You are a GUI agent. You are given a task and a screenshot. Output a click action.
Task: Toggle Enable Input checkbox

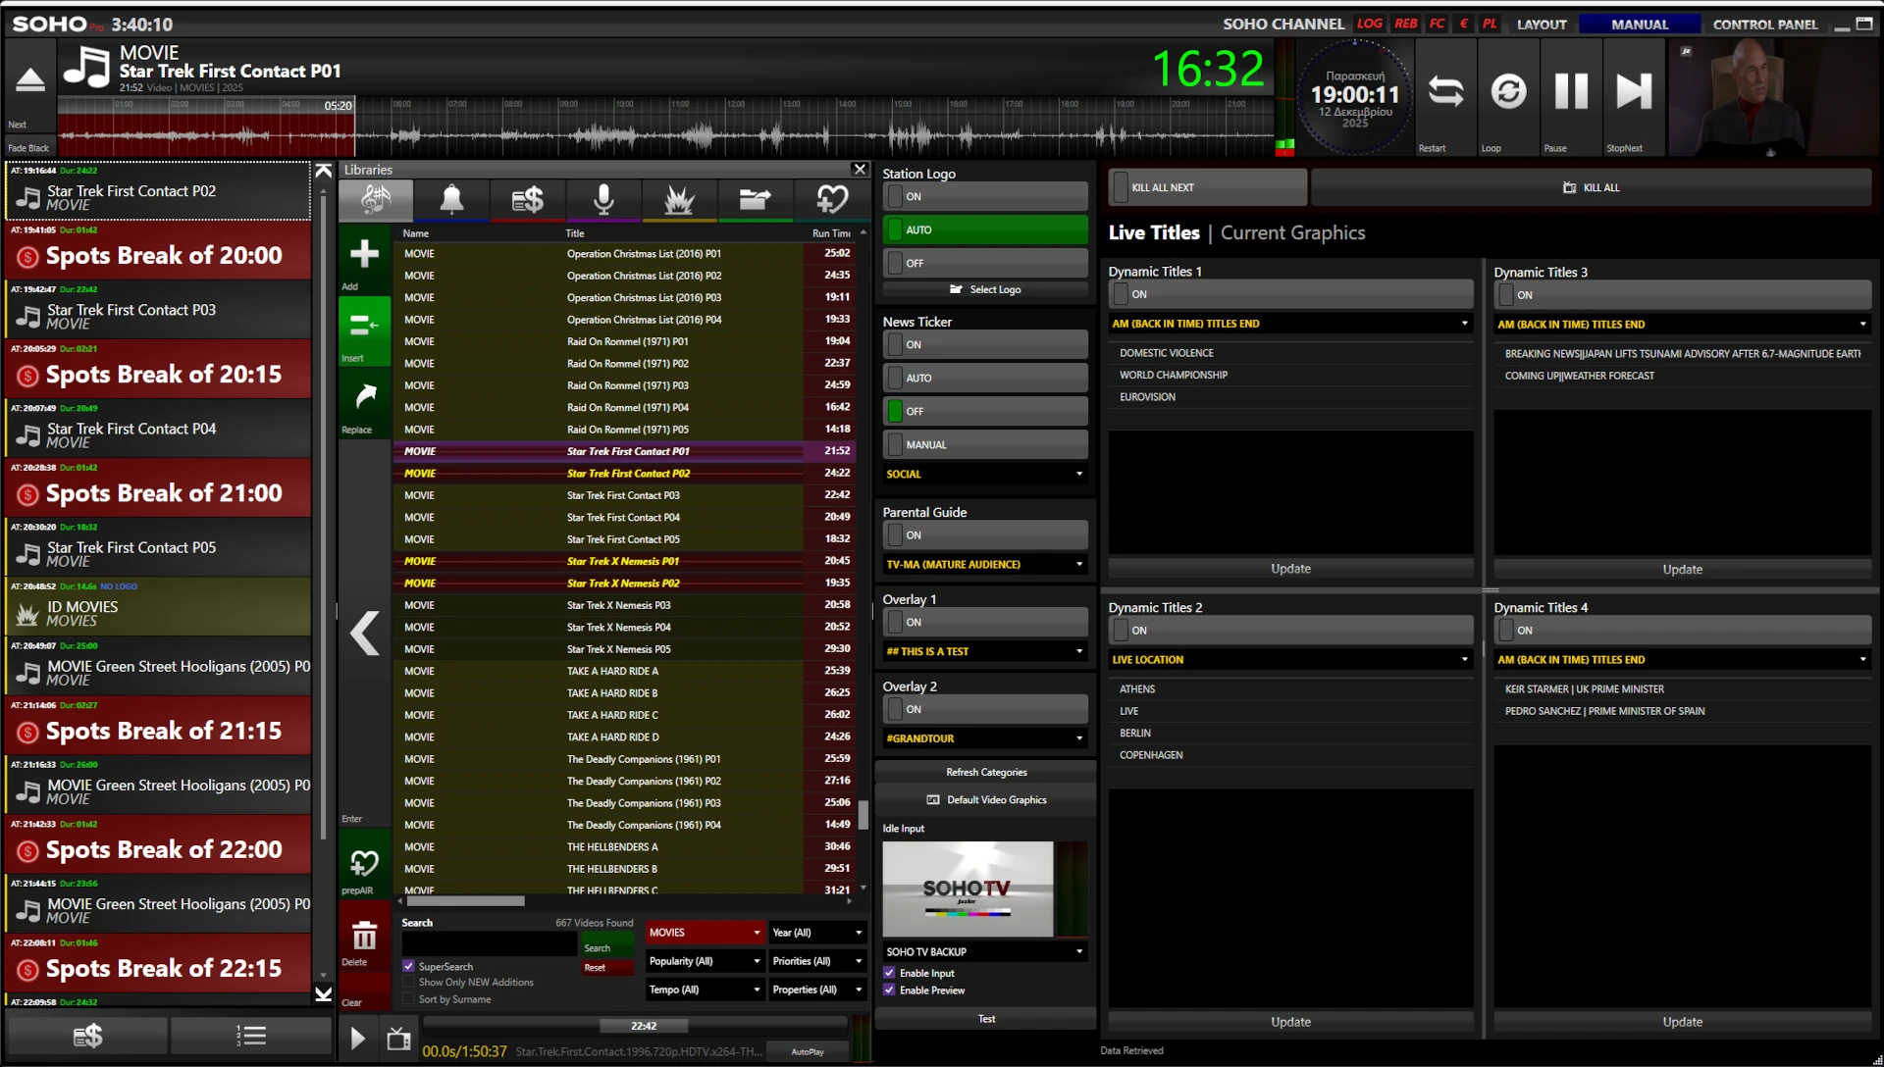pos(889,973)
